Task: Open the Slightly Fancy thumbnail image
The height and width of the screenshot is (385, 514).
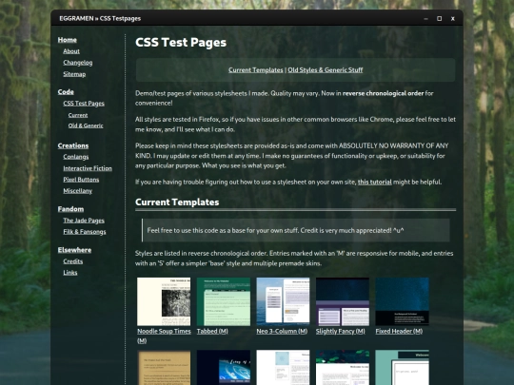Action: coord(343,301)
